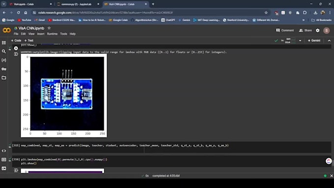The height and width of the screenshot is (188, 334).
Task: Open the Gemini bookmark
Action: (x=184, y=20)
